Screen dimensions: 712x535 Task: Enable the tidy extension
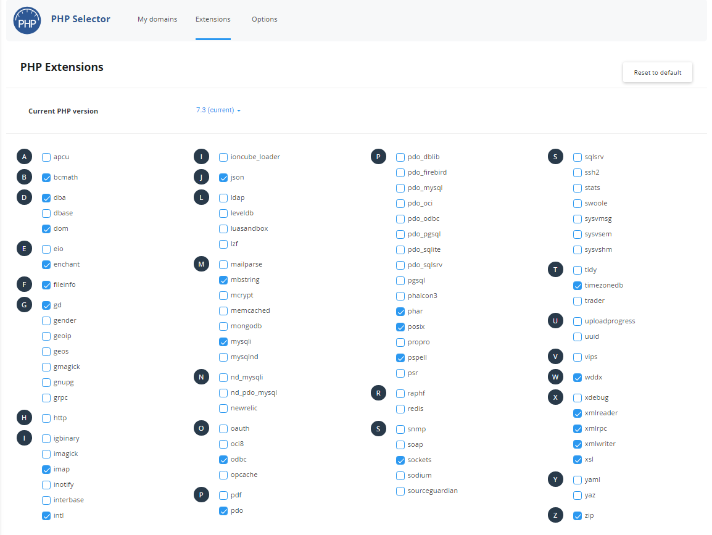point(577,270)
